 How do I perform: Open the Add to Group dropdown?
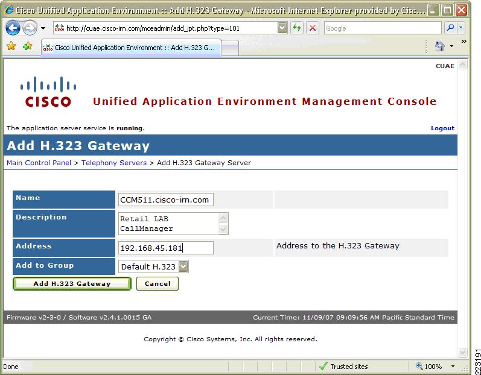[x=153, y=266]
